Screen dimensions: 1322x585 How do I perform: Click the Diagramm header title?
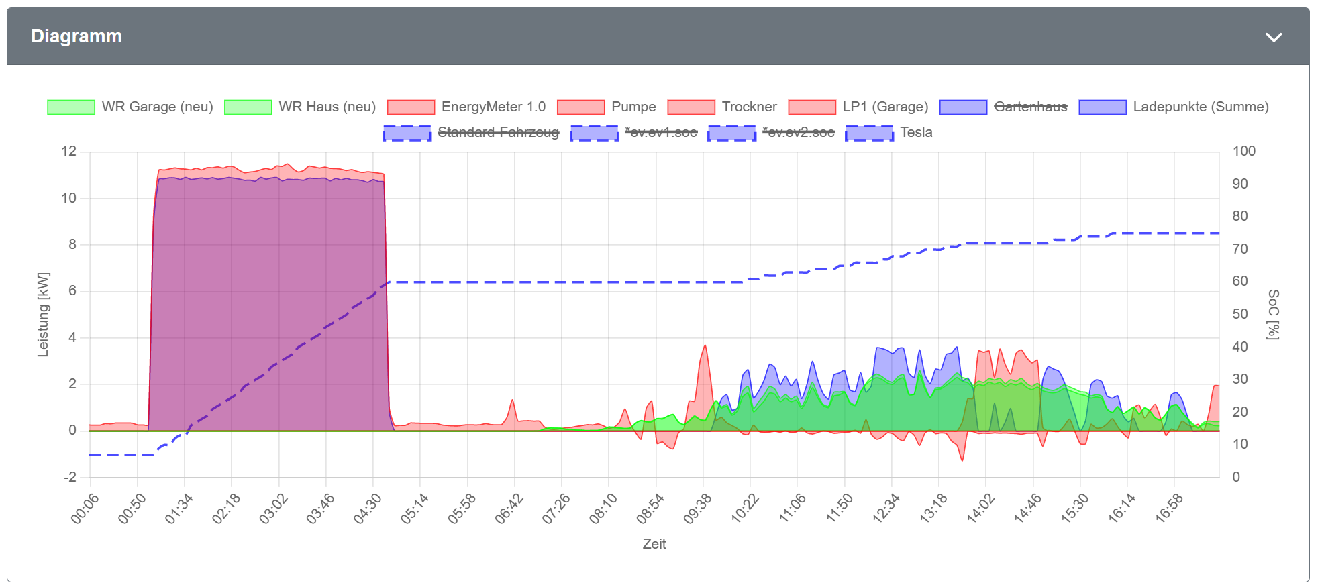click(x=77, y=36)
